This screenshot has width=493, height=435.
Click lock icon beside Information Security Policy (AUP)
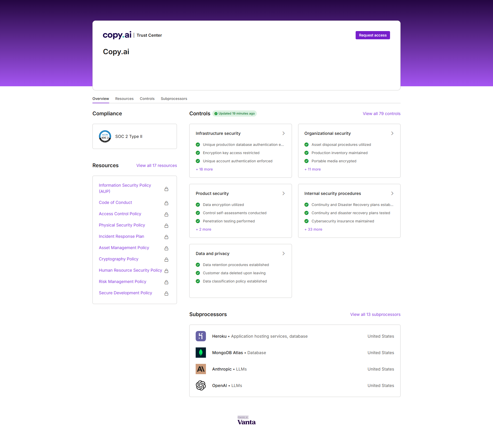coord(166,189)
